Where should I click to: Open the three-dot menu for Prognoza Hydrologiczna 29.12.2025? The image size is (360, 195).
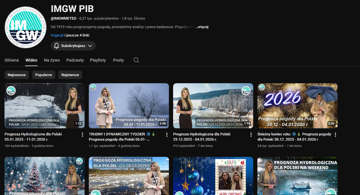click(x=251, y=135)
